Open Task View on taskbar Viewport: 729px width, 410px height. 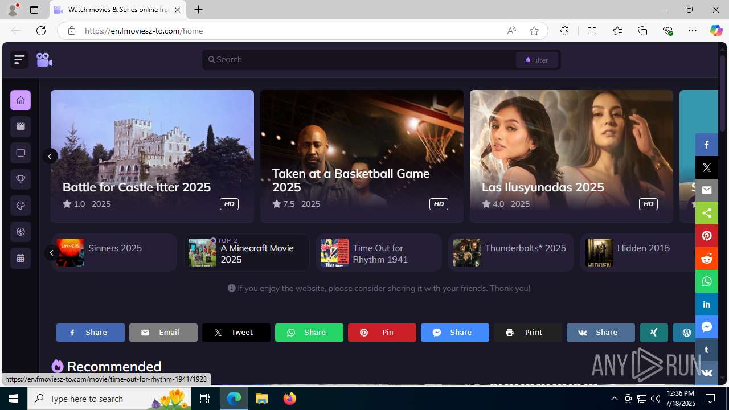point(205,399)
